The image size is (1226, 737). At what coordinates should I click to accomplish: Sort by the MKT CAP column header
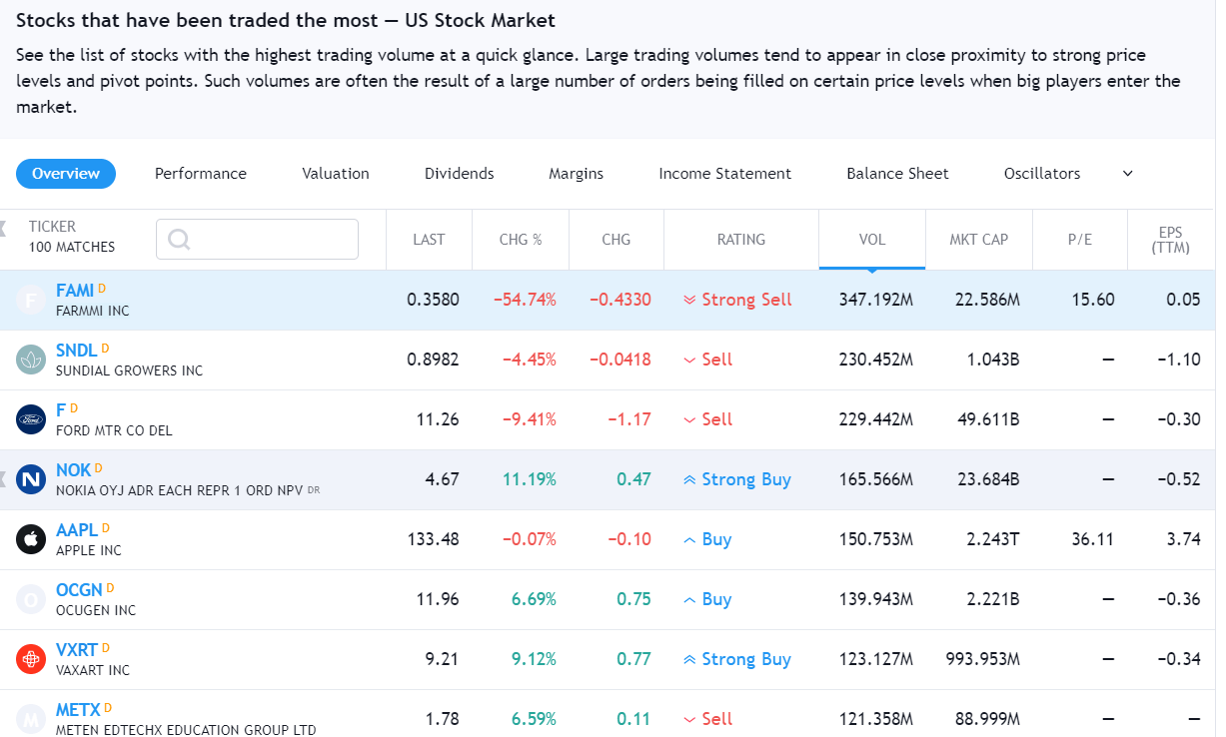[x=979, y=240]
